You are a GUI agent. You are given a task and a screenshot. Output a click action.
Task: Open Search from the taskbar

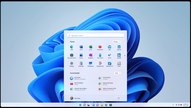pos(84,105)
